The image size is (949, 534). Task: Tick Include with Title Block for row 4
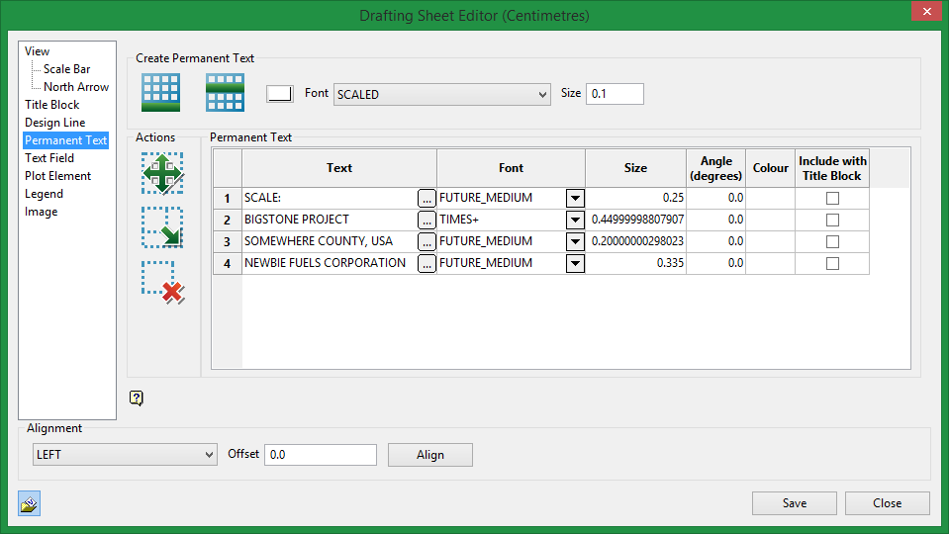click(x=832, y=263)
